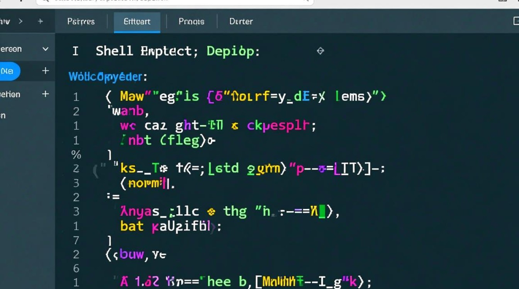Switch to the 'Prnois' tab
Image resolution: width=519 pixels, height=289 pixels.
pyautogui.click(x=192, y=22)
